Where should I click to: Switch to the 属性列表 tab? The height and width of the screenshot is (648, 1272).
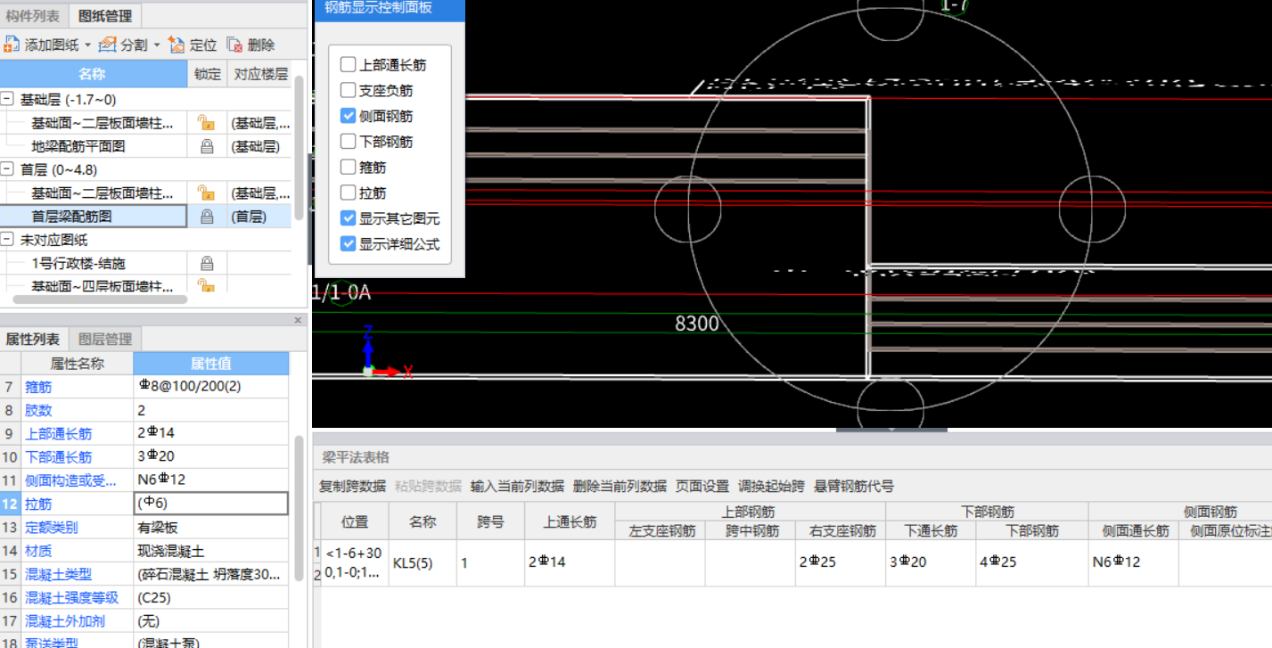[33, 339]
